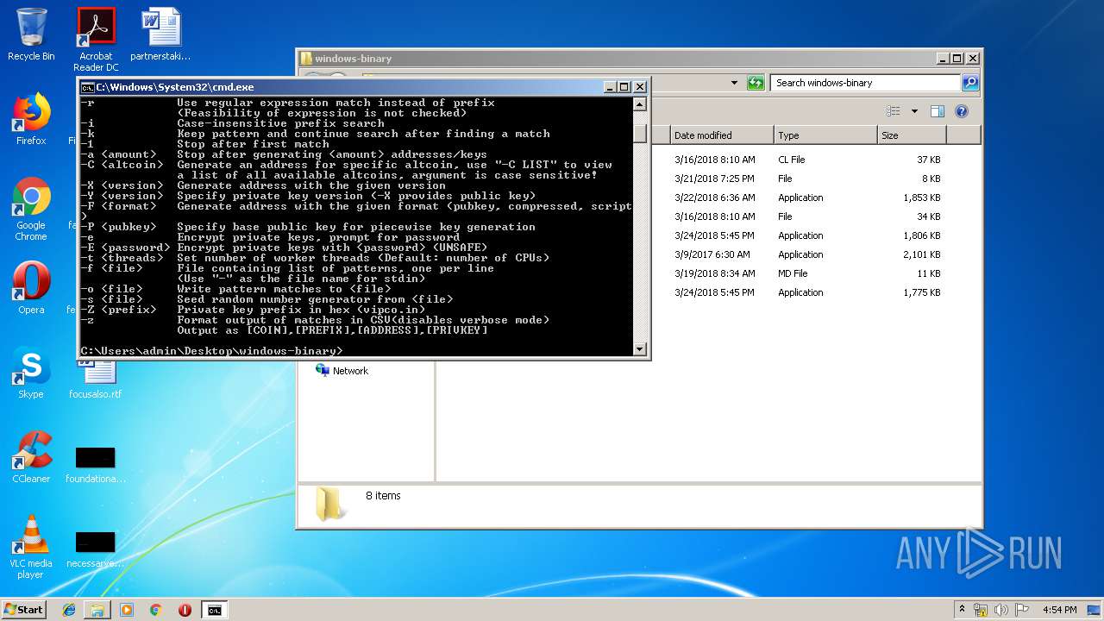
Task: Launch CCleaner from the desktop
Action: 31,457
